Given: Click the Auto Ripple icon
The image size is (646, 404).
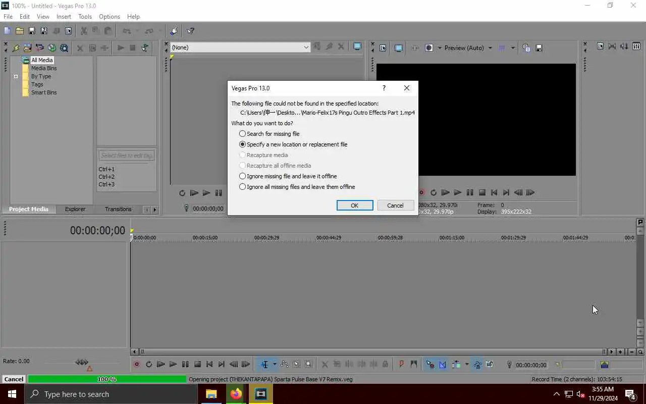Looking at the screenshot, I should click(x=456, y=364).
